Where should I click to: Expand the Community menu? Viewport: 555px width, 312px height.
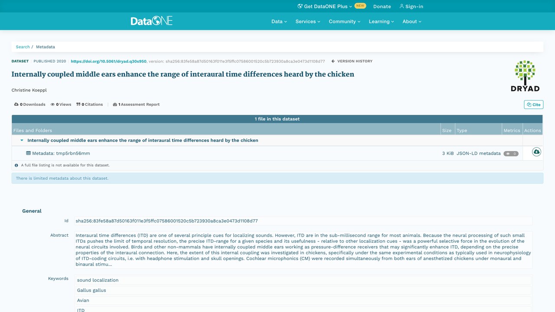click(x=345, y=21)
